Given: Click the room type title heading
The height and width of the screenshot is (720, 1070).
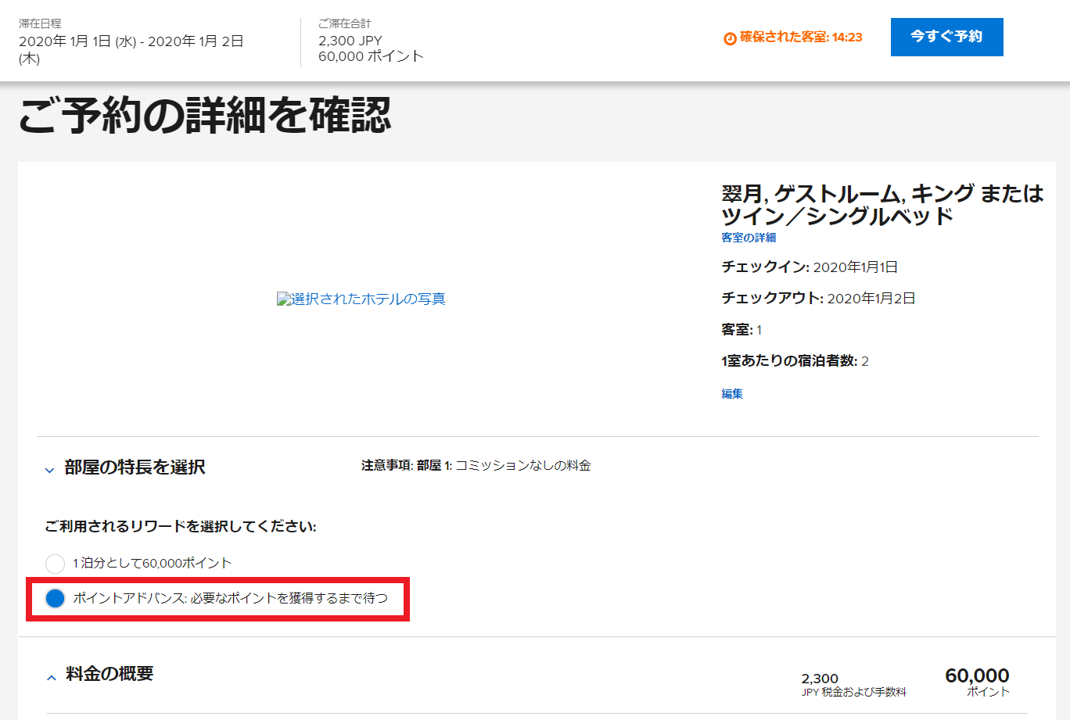Looking at the screenshot, I should pos(881,204).
